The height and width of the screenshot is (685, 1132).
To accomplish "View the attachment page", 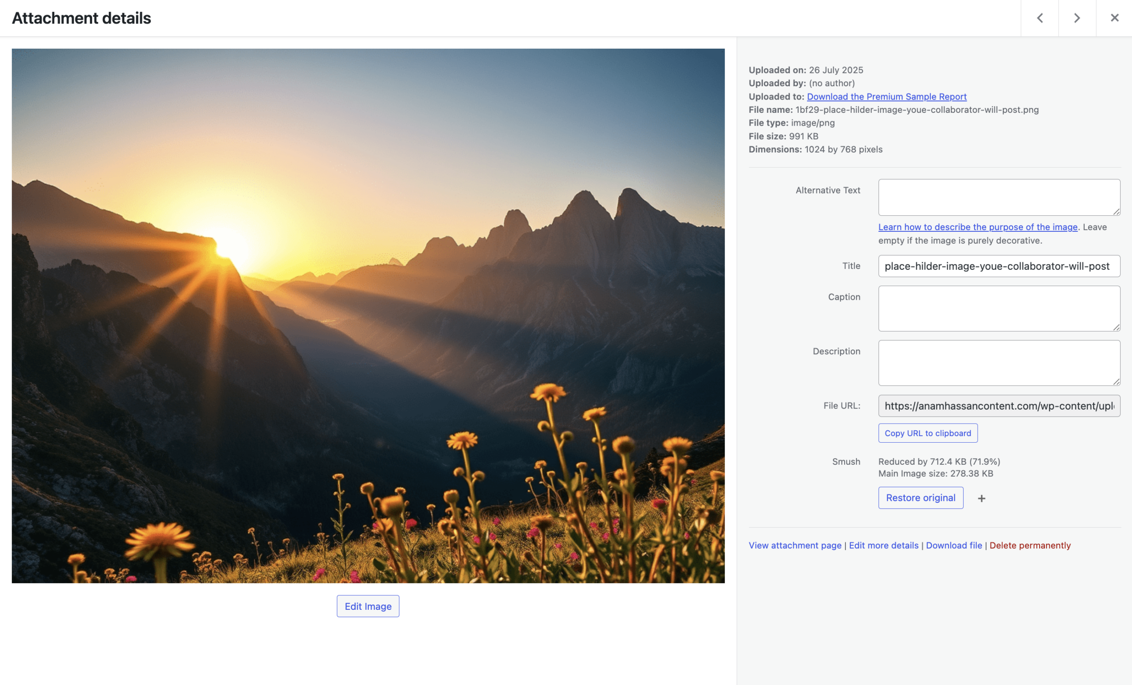I will 794,545.
